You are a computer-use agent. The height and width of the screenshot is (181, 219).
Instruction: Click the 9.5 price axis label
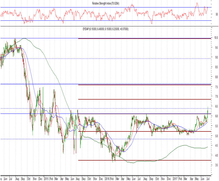pos(217,48)
